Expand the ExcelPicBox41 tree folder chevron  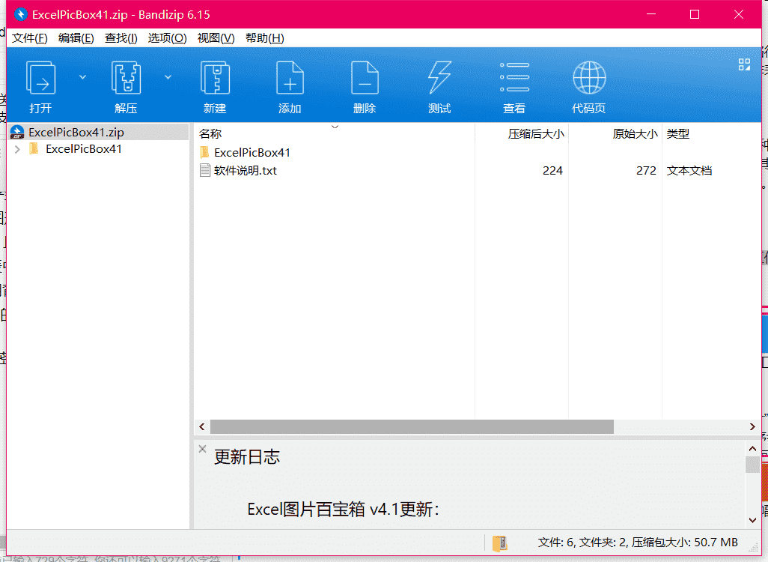coord(18,149)
